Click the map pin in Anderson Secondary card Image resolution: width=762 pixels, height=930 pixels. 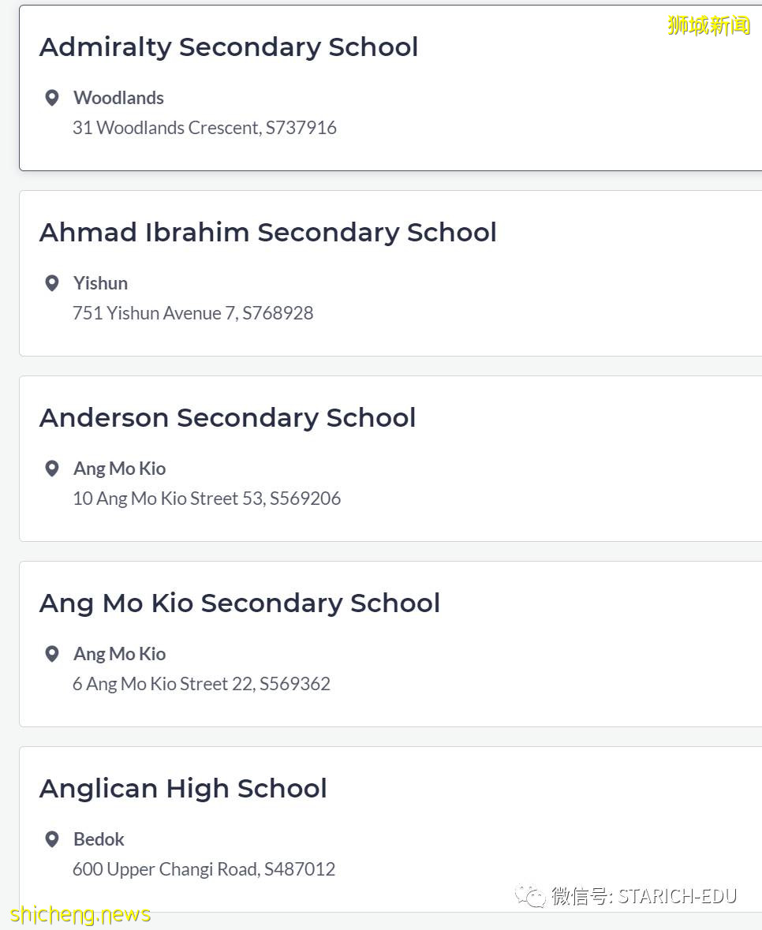52,469
